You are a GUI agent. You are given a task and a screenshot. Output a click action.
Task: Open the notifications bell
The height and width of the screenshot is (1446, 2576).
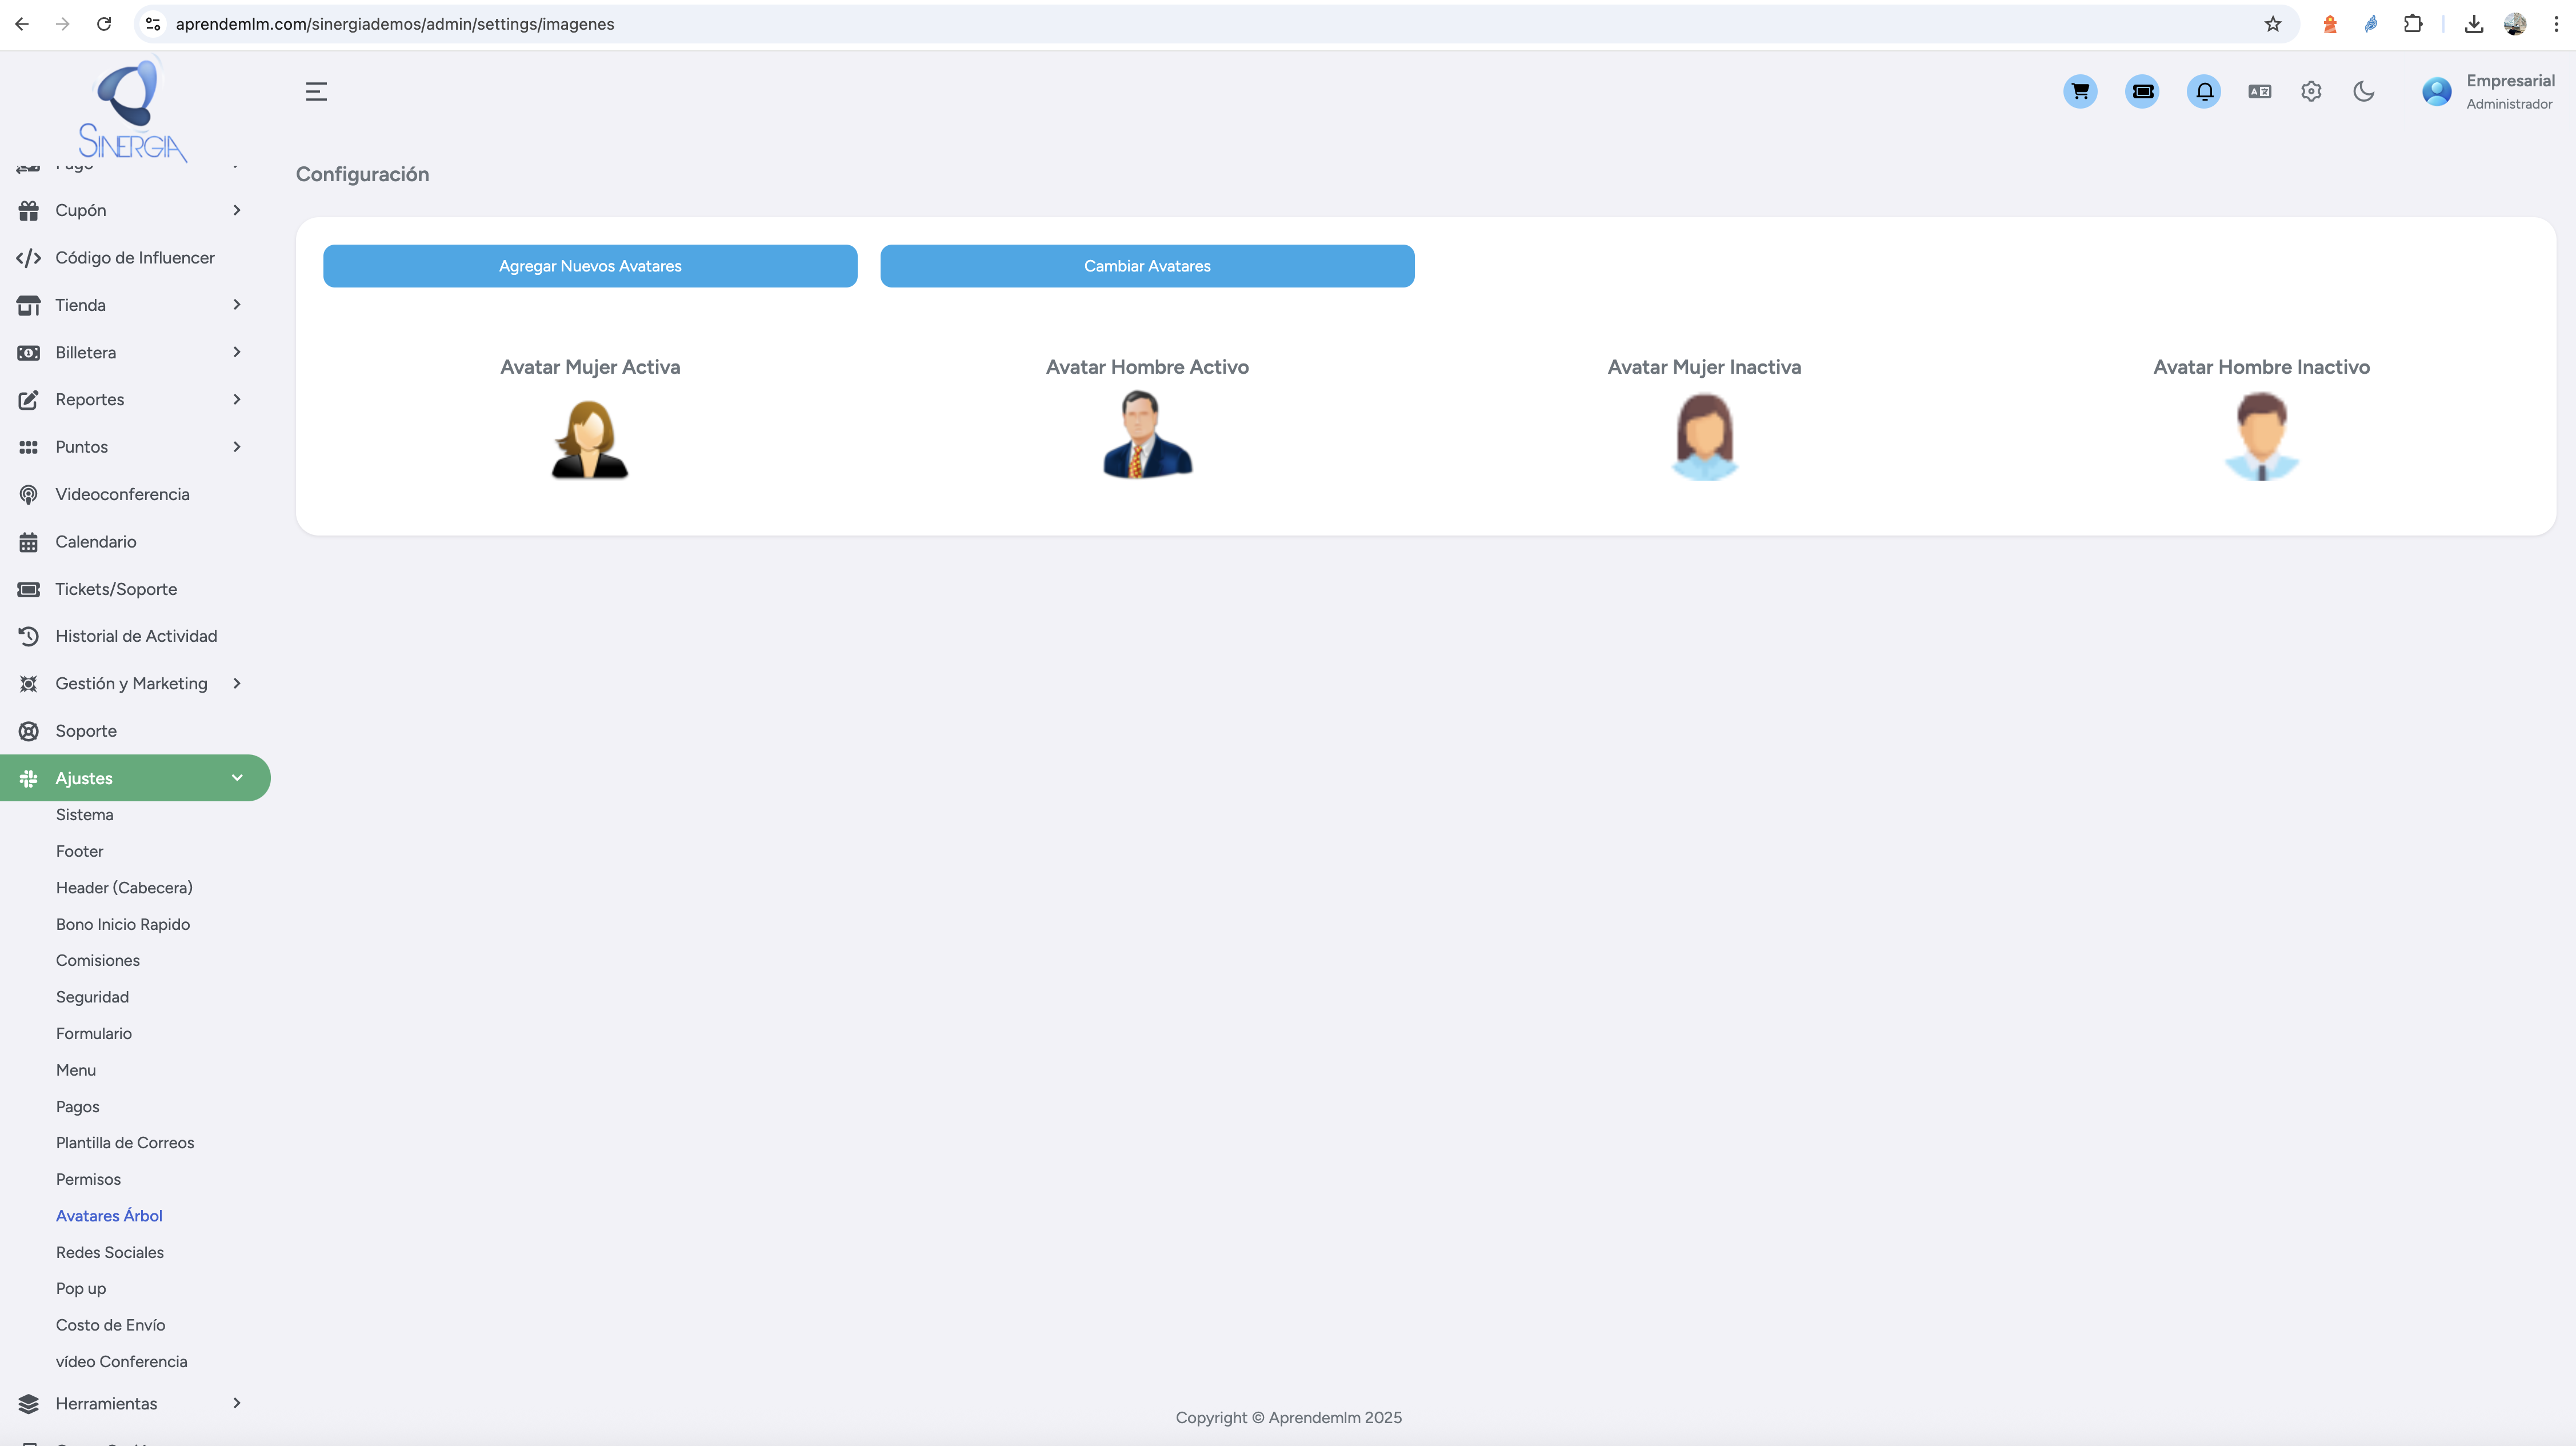tap(2204, 92)
